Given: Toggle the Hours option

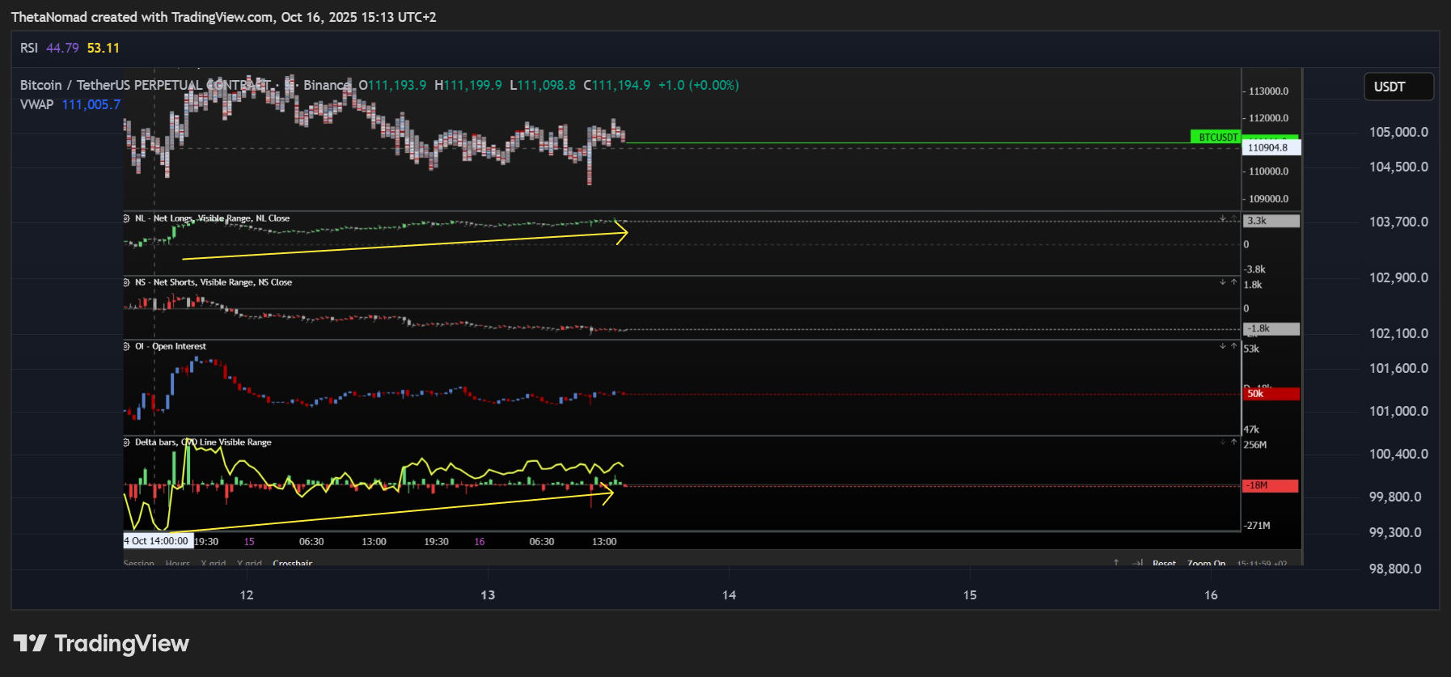Looking at the screenshot, I should point(177,564).
